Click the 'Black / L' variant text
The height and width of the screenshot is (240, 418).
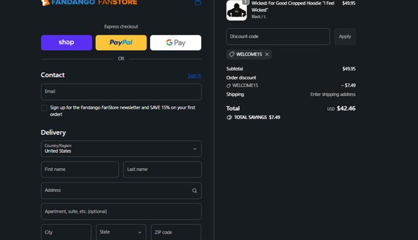[x=258, y=17]
